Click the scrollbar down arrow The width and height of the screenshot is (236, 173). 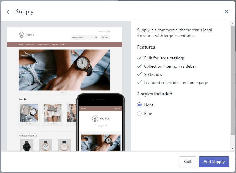click(232, 149)
